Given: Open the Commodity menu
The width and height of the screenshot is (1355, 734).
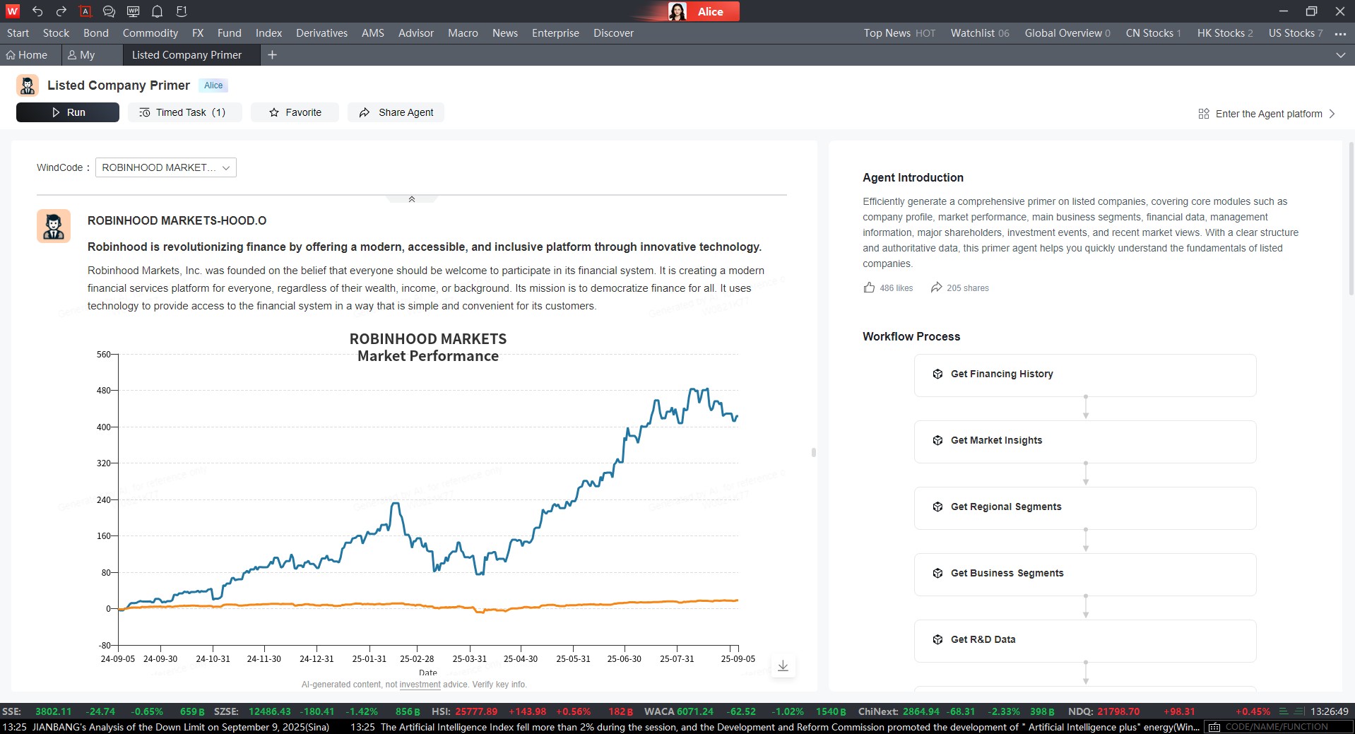Looking at the screenshot, I should tap(150, 33).
